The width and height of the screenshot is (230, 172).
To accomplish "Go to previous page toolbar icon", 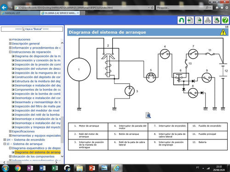I will click(x=190, y=20).
